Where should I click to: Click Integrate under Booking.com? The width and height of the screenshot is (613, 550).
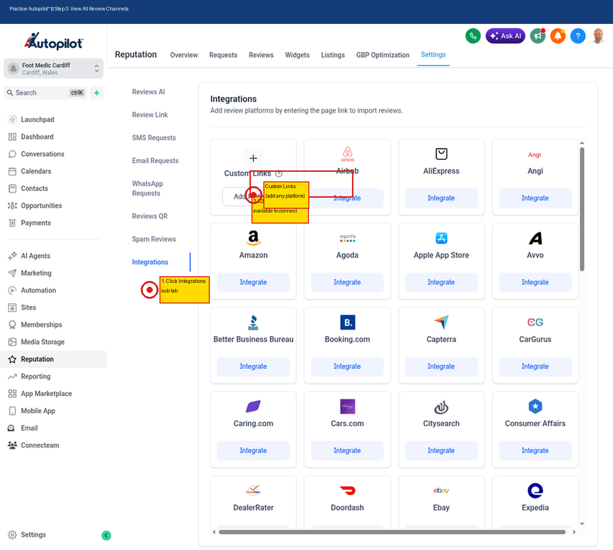pos(347,367)
